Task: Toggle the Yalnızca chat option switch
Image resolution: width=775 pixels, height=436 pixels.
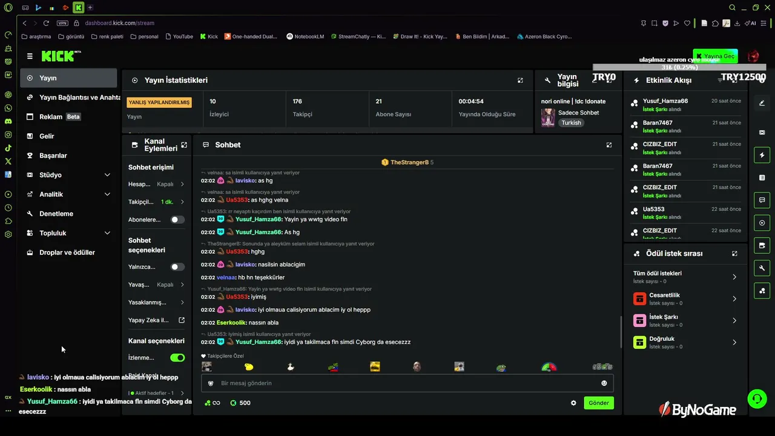Action: [177, 267]
